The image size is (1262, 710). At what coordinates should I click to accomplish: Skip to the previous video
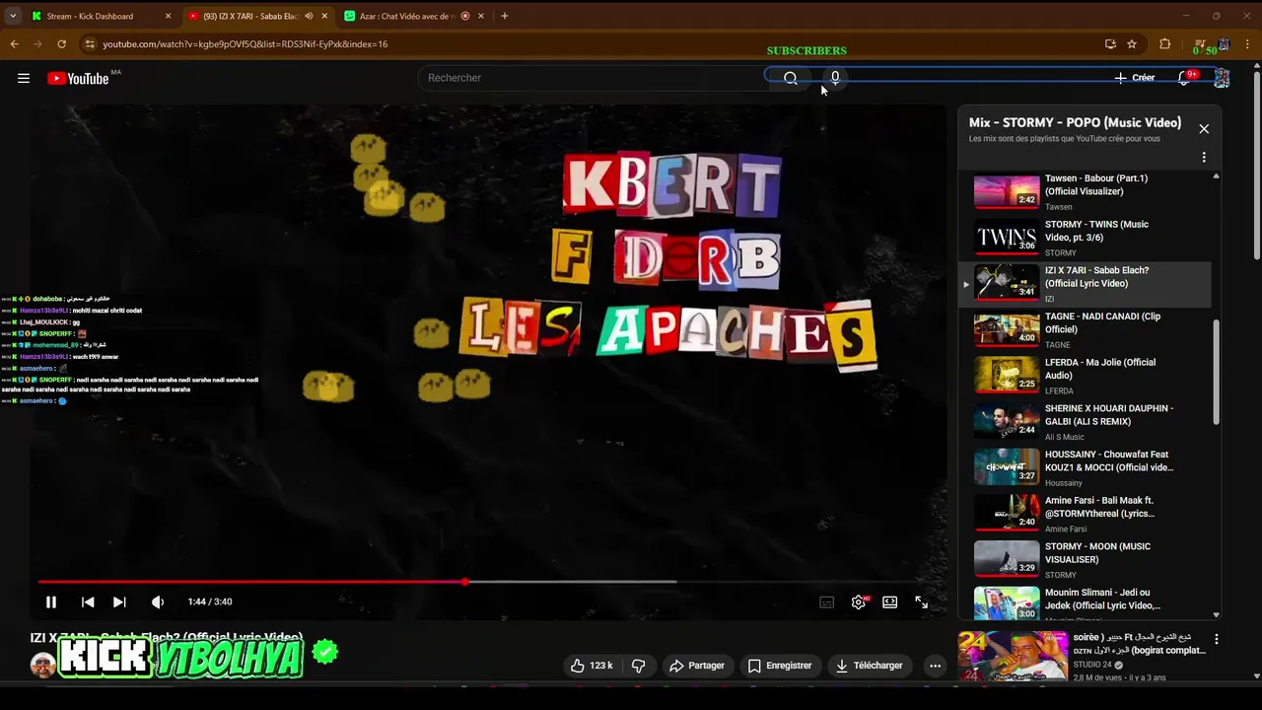[88, 602]
